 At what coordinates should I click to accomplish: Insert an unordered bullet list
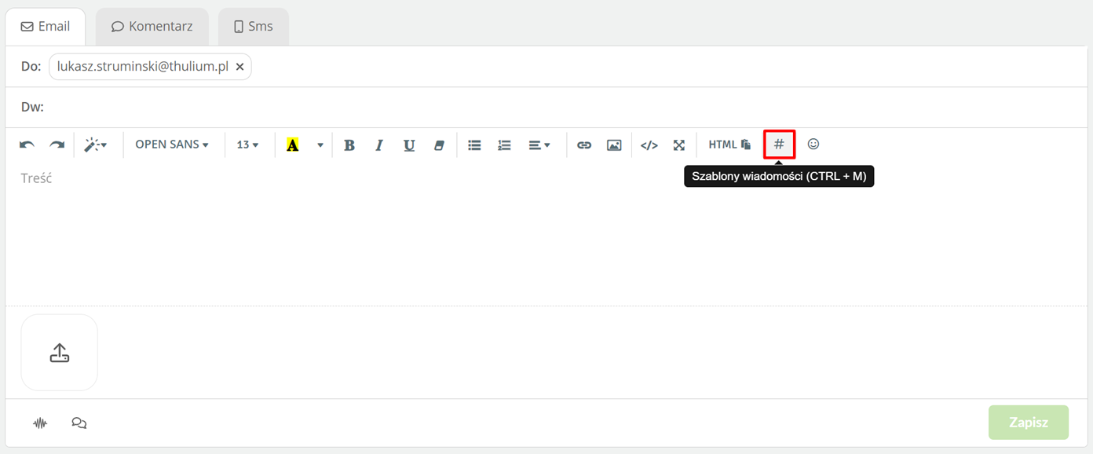pyautogui.click(x=474, y=145)
